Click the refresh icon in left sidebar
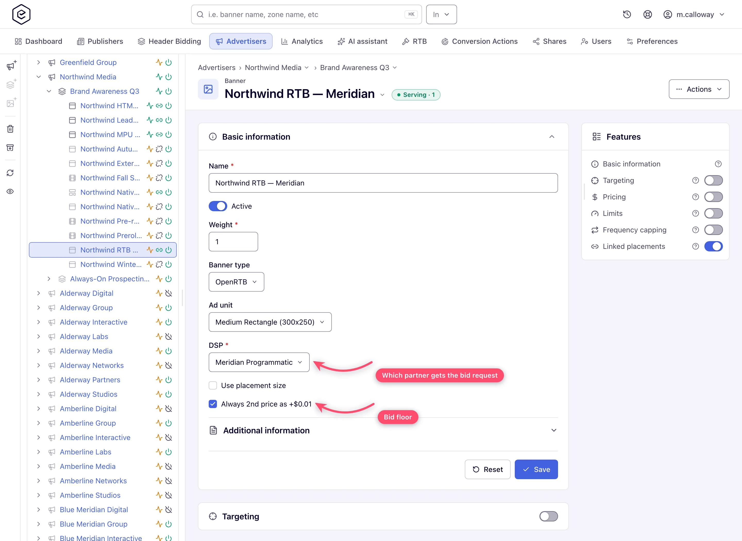Image resolution: width=742 pixels, height=541 pixels. click(10, 173)
